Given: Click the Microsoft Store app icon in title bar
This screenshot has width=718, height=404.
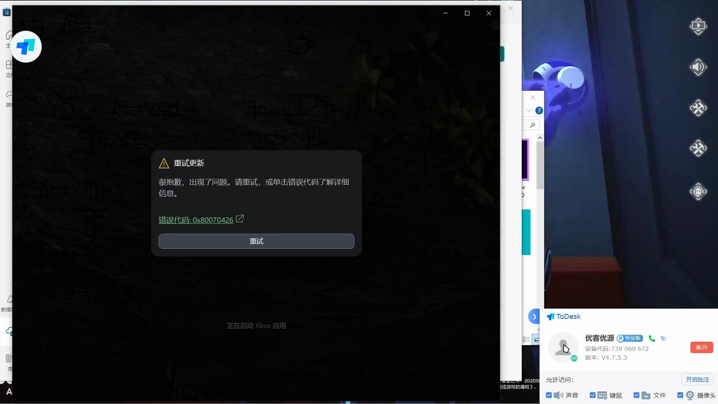Looking at the screenshot, I should [7, 12].
